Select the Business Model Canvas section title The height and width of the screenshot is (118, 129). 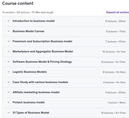pos(28,31)
